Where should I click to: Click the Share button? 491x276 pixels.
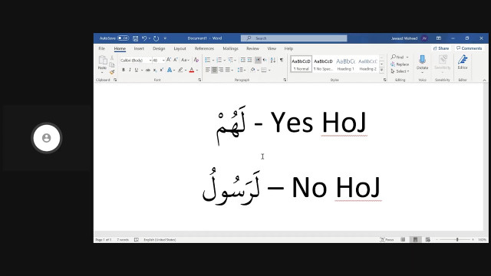[441, 48]
